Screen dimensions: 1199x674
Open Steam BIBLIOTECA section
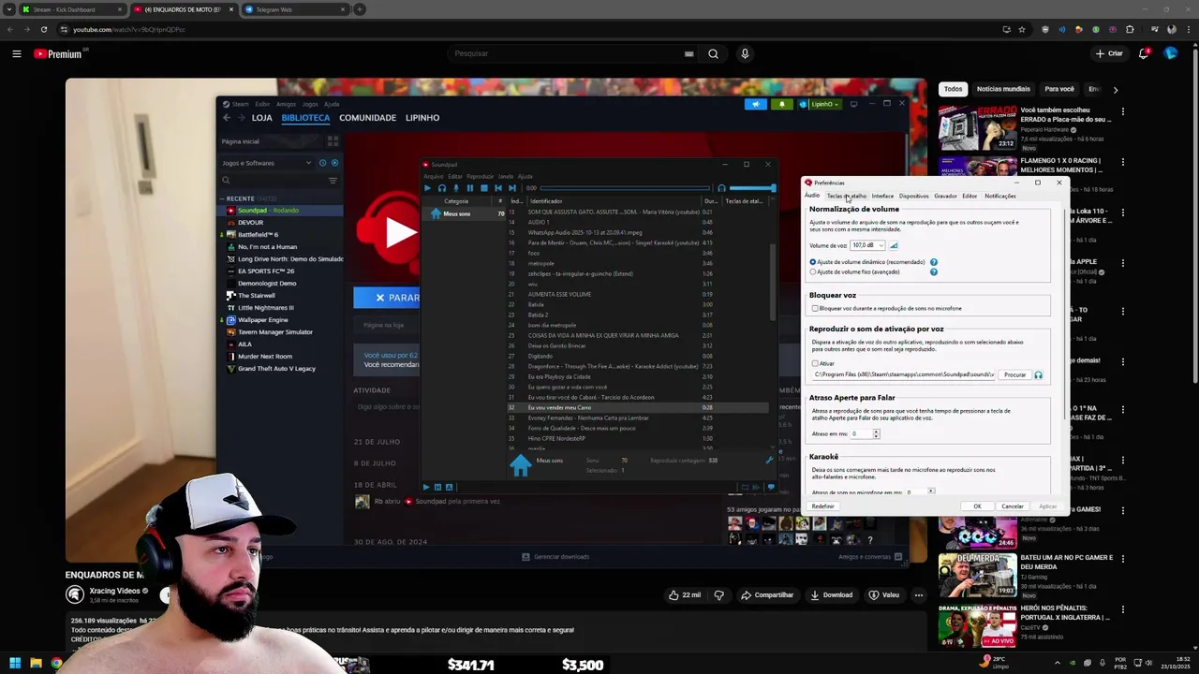tap(305, 118)
